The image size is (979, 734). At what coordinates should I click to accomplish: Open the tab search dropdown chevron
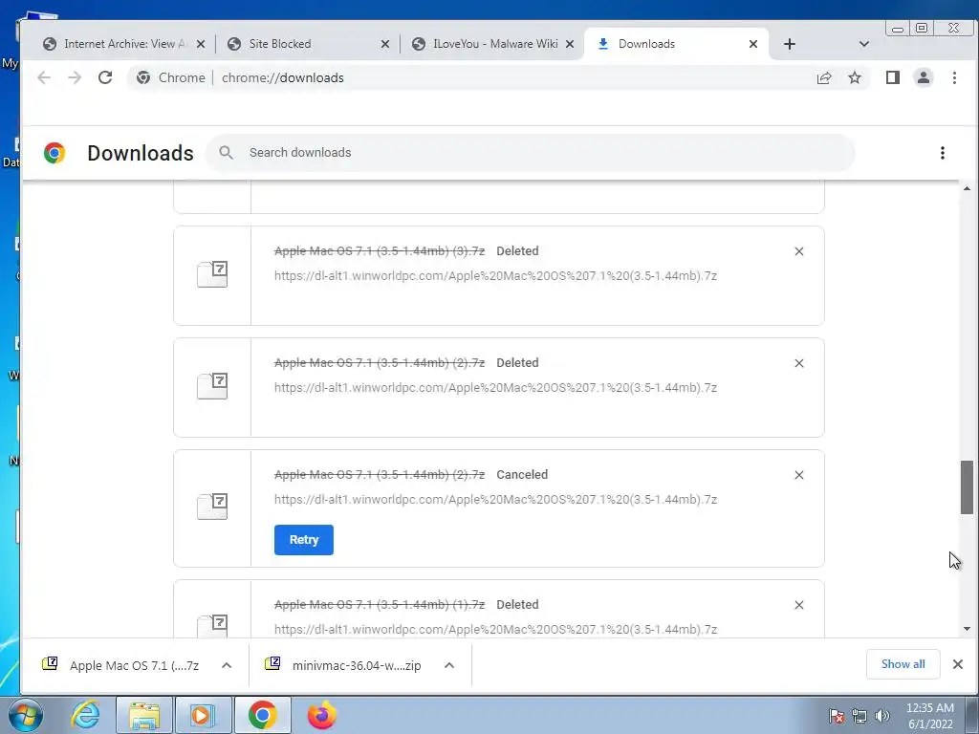click(x=864, y=44)
